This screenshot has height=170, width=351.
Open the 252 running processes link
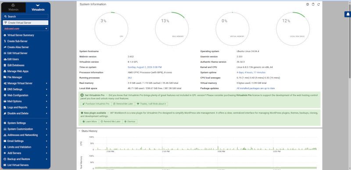pyautogui.click(x=129, y=78)
